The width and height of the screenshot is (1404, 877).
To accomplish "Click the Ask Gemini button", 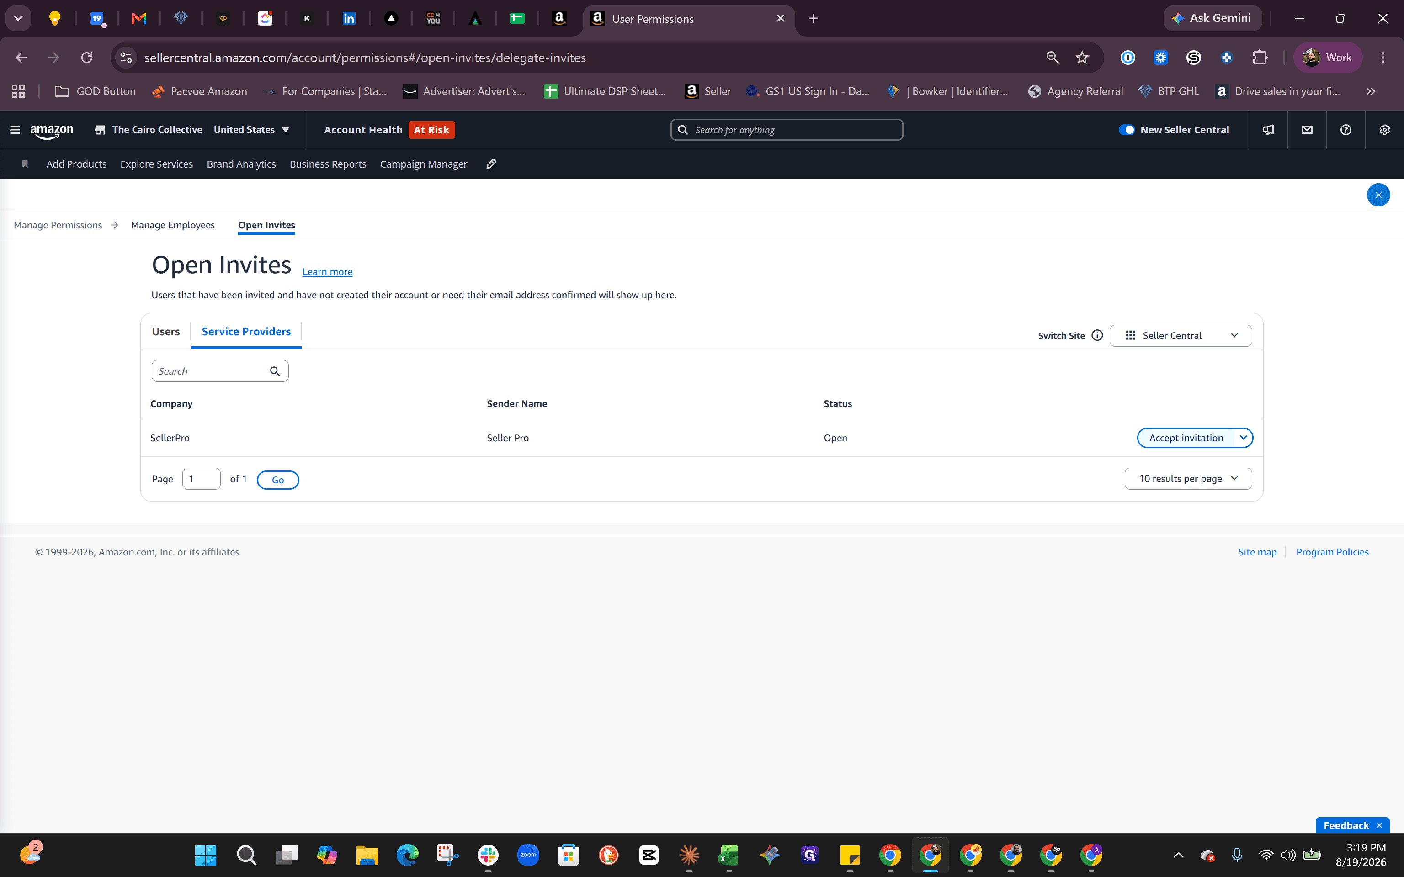I will tap(1212, 19).
